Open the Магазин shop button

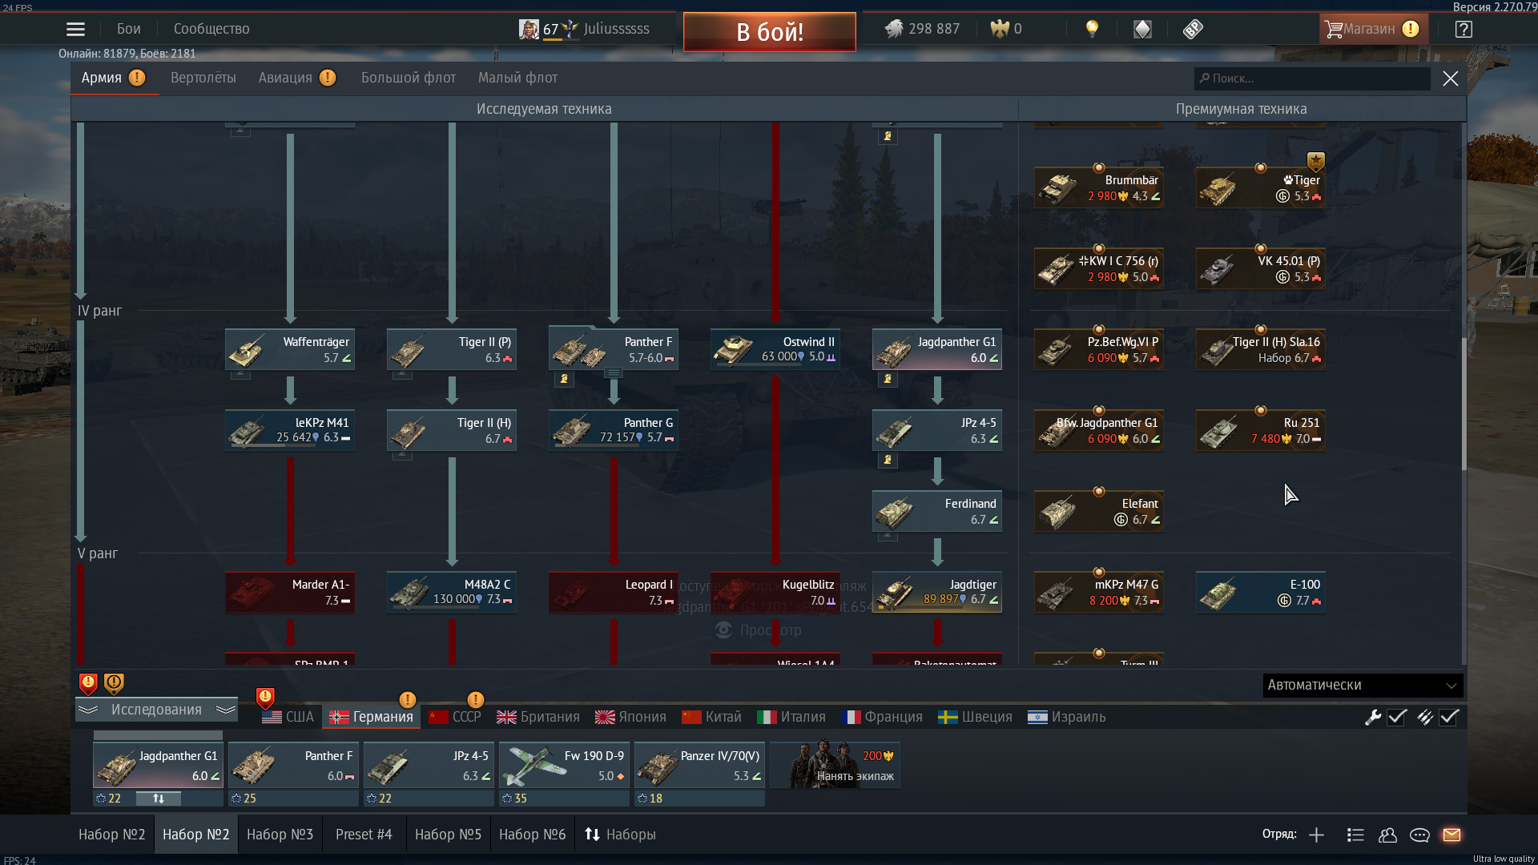coord(1372,29)
